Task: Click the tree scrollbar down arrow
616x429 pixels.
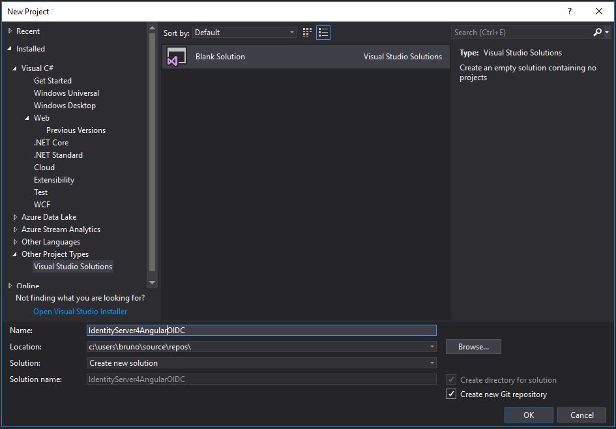Action: (153, 282)
